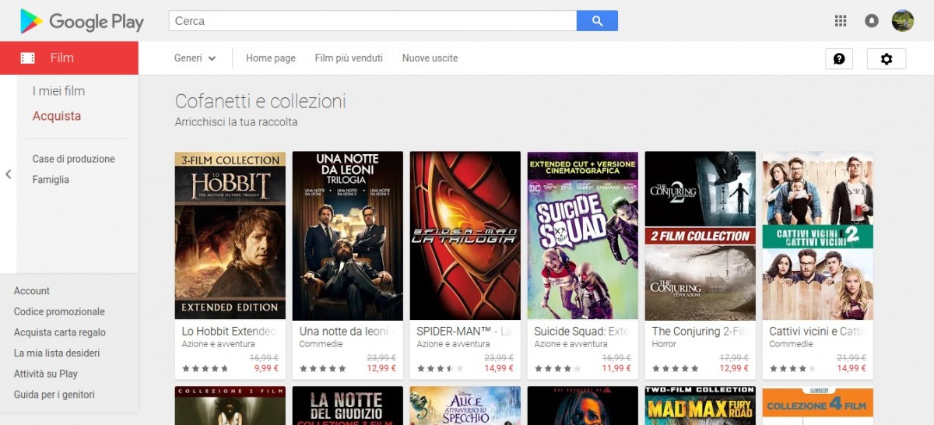Click the star rating of Lo Hobbit

click(205, 368)
